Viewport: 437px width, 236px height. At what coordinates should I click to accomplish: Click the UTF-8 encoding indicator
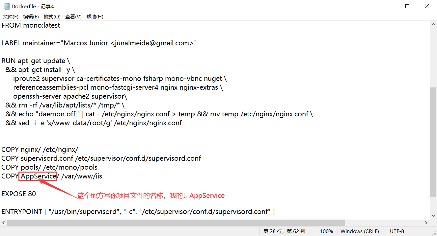[397, 231]
